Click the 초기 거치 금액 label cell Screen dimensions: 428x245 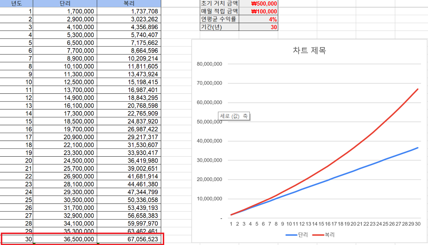pos(219,3)
